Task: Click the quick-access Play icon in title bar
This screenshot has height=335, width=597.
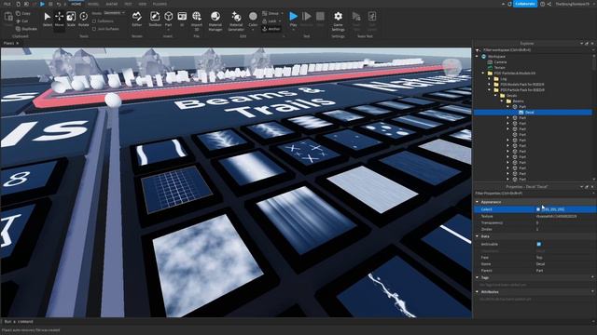Action: pyautogui.click(x=42, y=4)
